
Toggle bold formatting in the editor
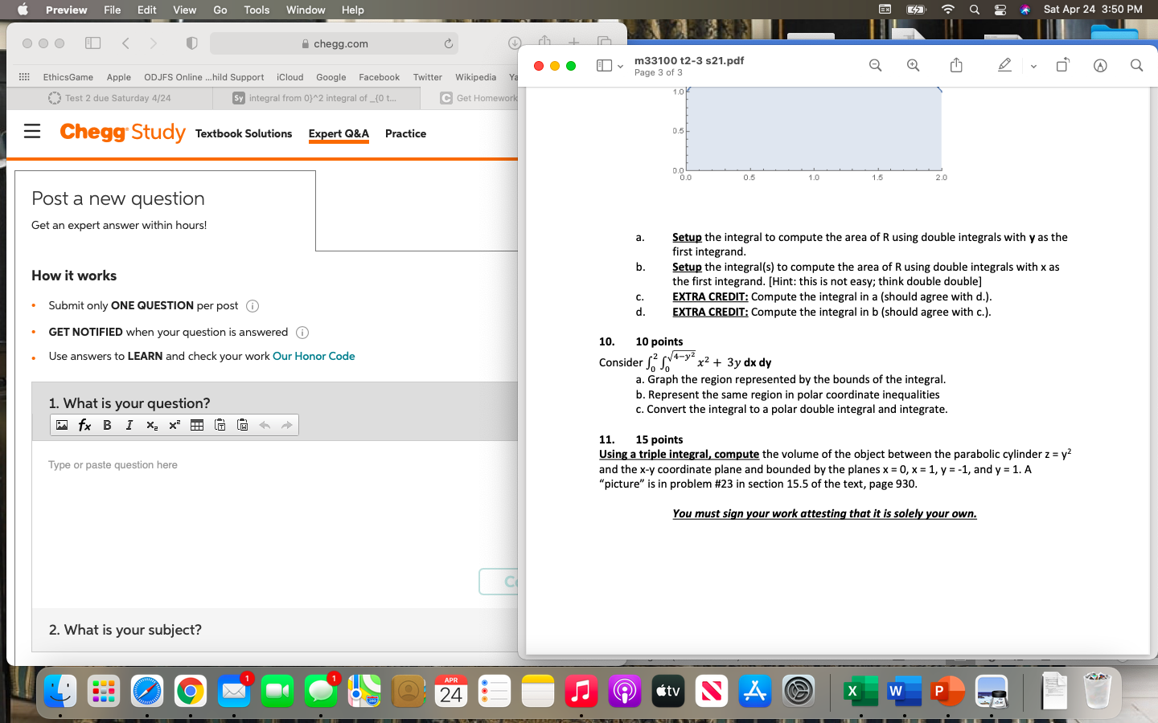pos(107,424)
